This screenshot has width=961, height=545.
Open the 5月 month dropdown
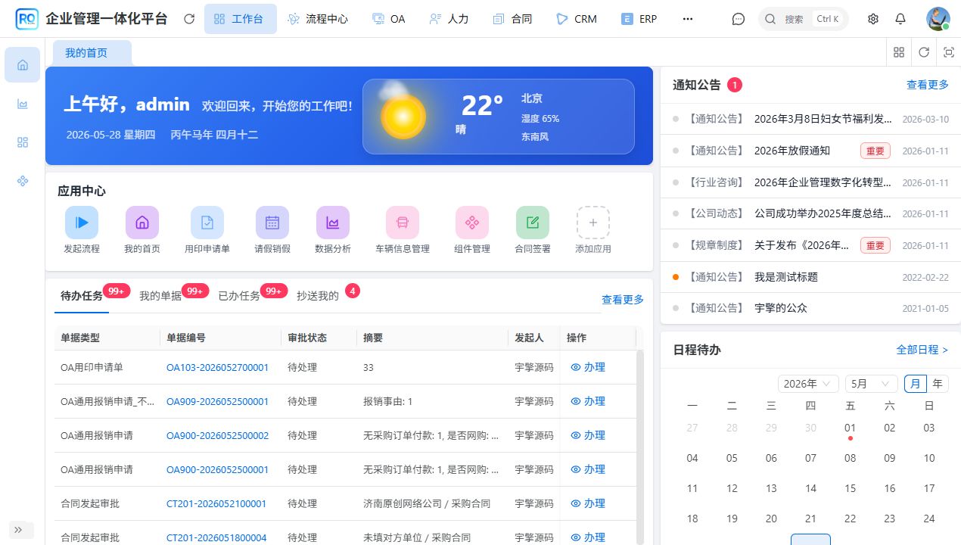tap(872, 384)
